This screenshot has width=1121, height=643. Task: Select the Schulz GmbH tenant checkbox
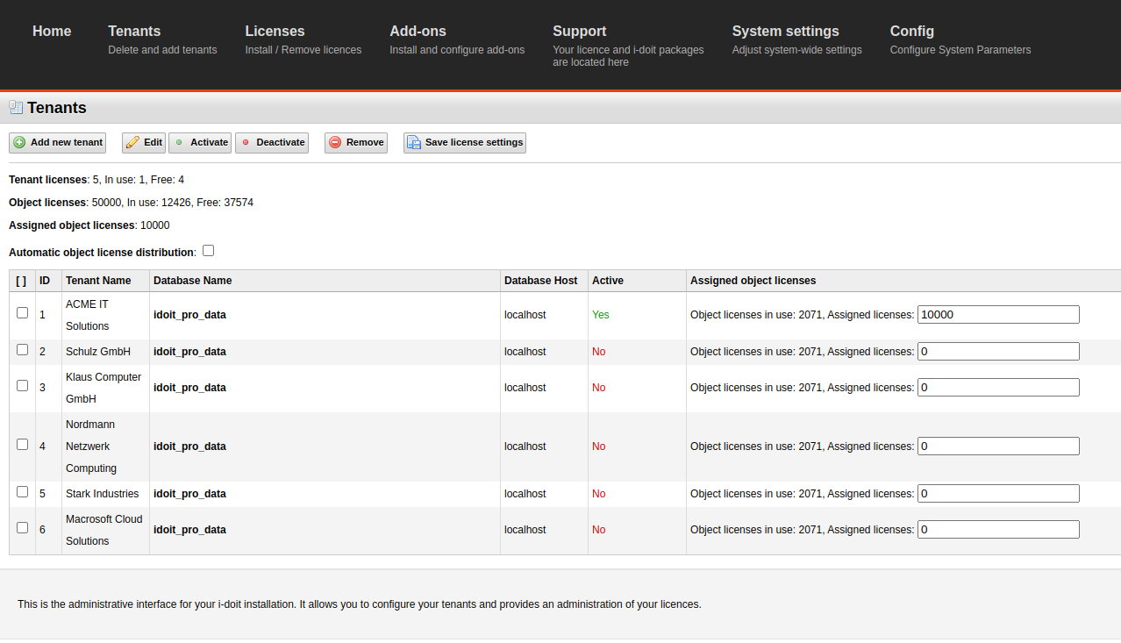coord(23,349)
